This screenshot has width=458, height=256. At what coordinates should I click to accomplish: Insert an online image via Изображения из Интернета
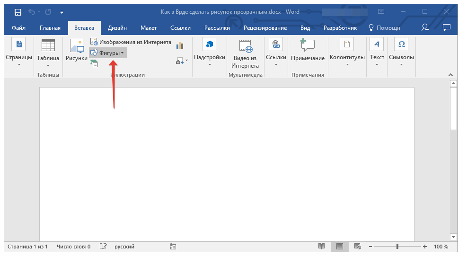[131, 42]
